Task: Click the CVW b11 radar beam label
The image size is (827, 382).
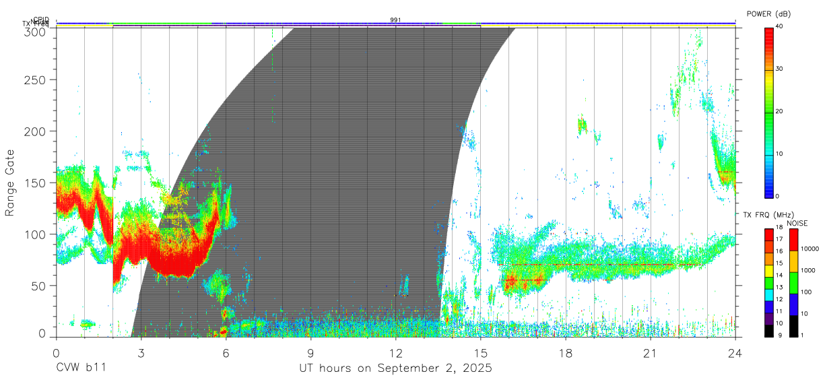Action: (81, 369)
